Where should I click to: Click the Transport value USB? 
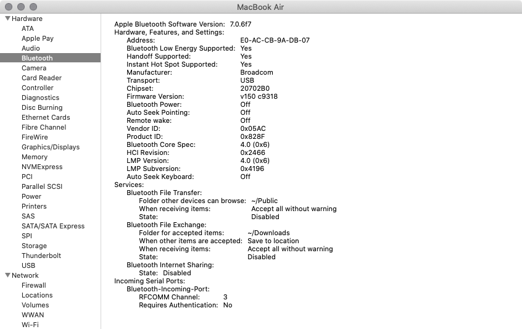coord(247,81)
